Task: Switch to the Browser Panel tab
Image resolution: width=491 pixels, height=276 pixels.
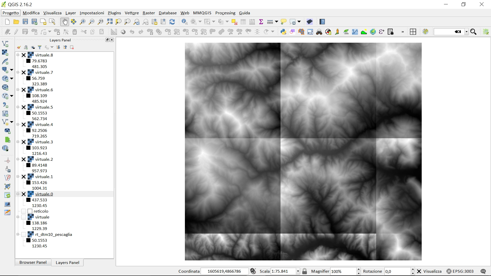Action: click(x=33, y=262)
